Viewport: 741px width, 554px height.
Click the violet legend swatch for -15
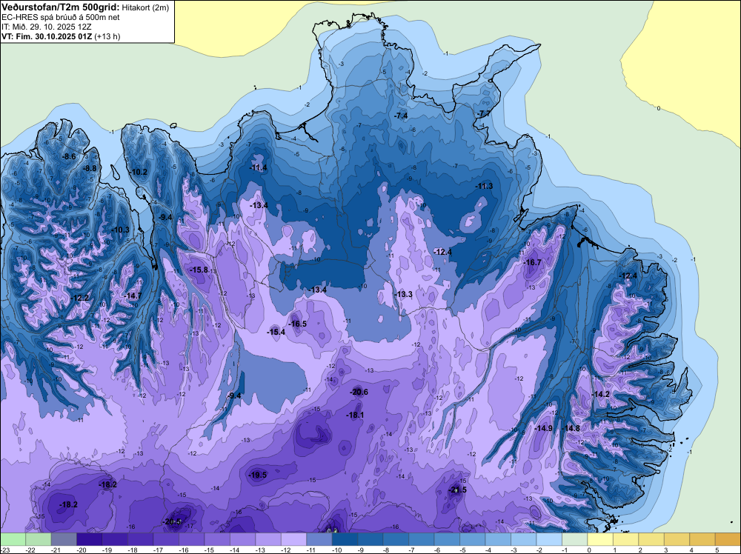(x=217, y=539)
